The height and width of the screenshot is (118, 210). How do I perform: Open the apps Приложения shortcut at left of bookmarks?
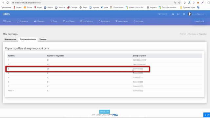click(6, 8)
